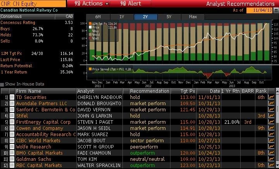Screen dimensions: 279x169
Task: Open document icon for RBC Capital Markets row
Action: point(12,165)
